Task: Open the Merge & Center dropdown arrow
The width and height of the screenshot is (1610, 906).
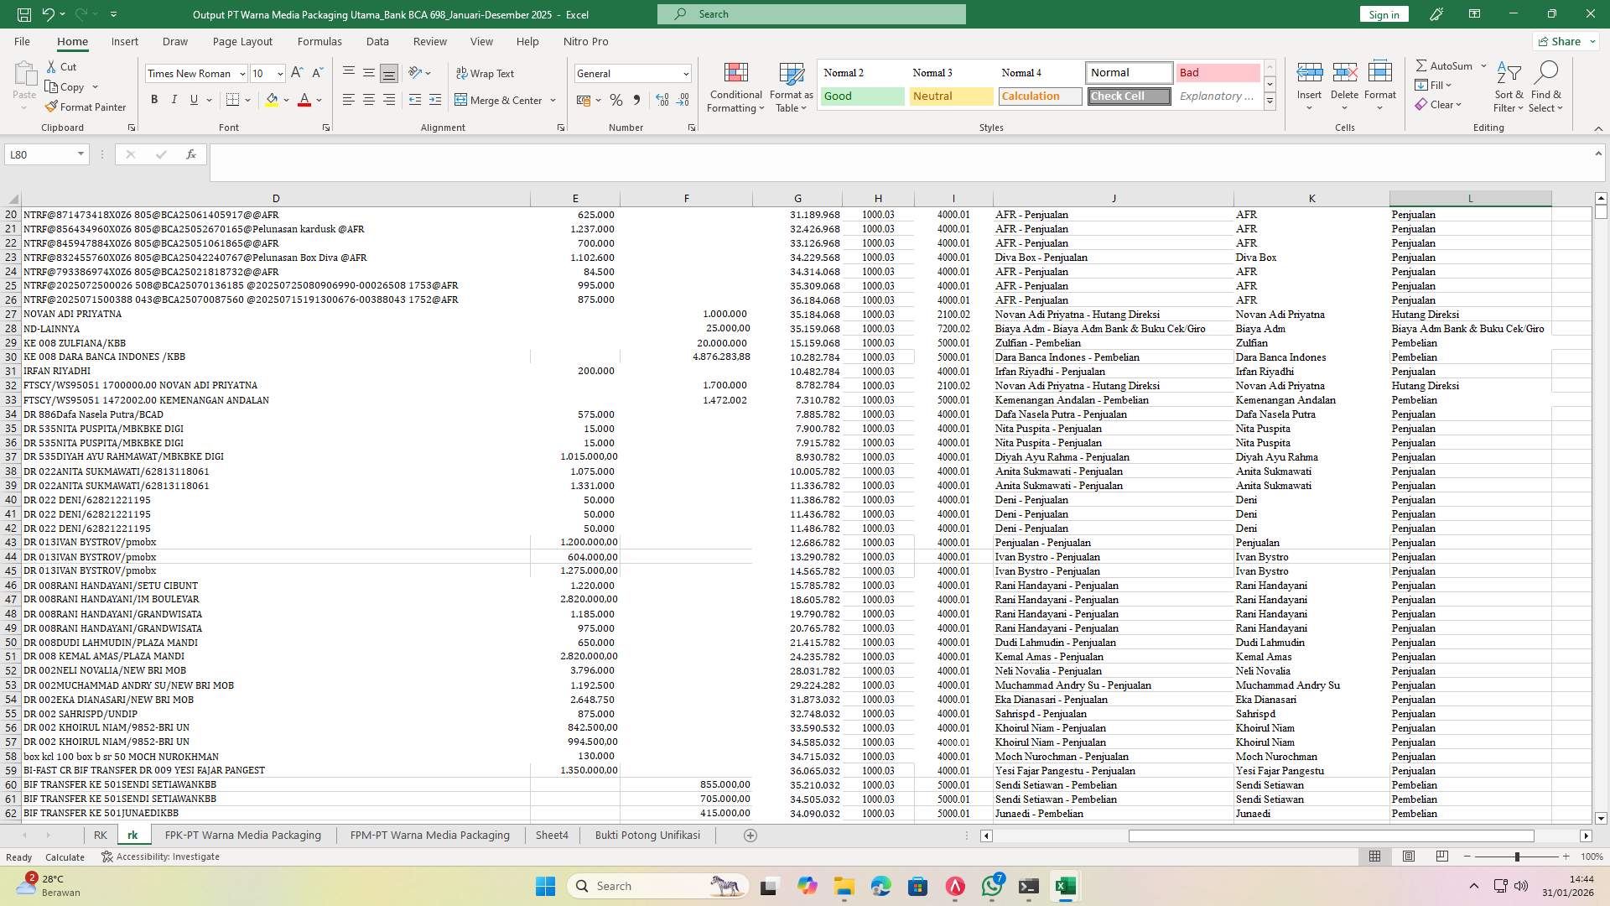Action: click(553, 100)
